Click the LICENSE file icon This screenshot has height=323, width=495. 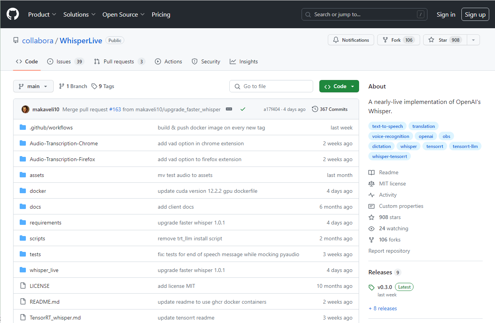point(23,286)
